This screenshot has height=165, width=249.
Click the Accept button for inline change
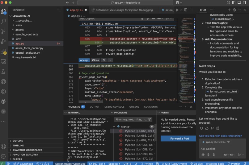point(84,60)
